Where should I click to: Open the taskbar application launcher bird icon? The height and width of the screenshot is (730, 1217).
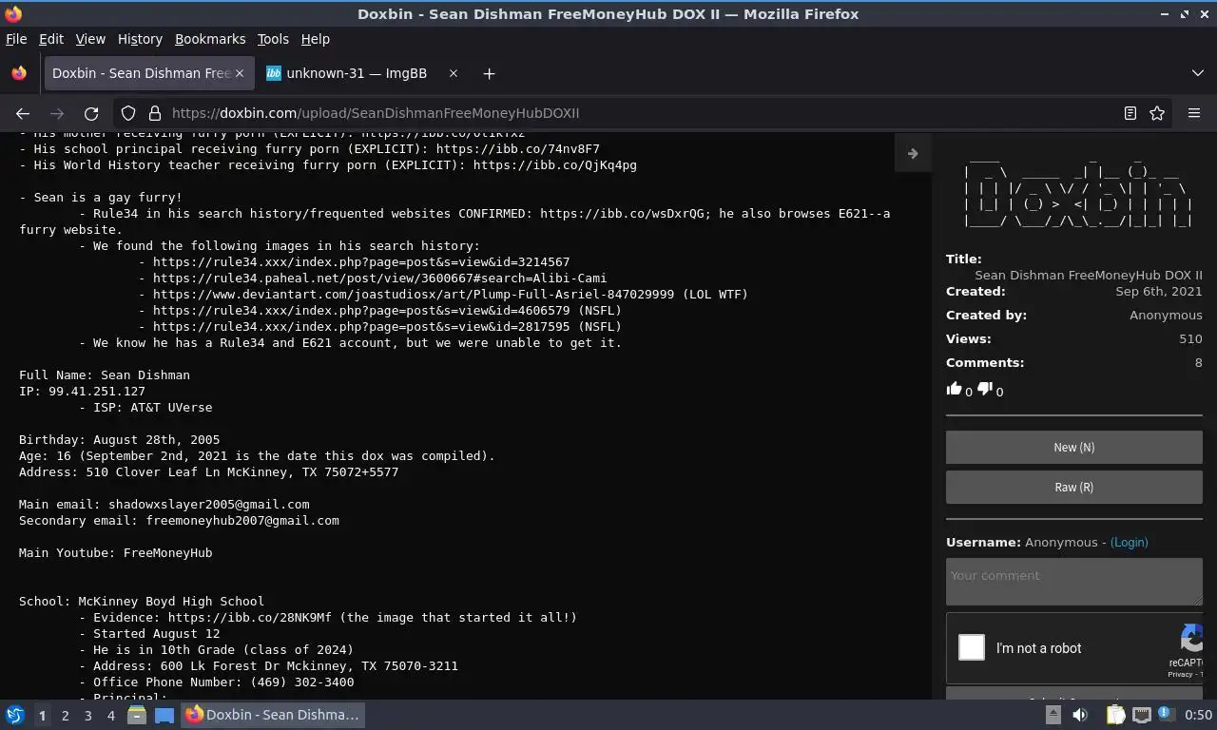click(15, 715)
